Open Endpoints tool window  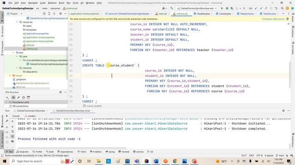coord(23,152)
